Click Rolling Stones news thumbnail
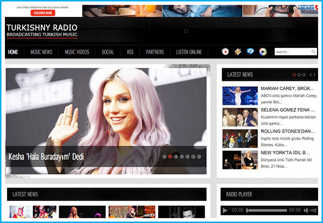The width and height of the screenshot is (323, 223). tap(240, 139)
